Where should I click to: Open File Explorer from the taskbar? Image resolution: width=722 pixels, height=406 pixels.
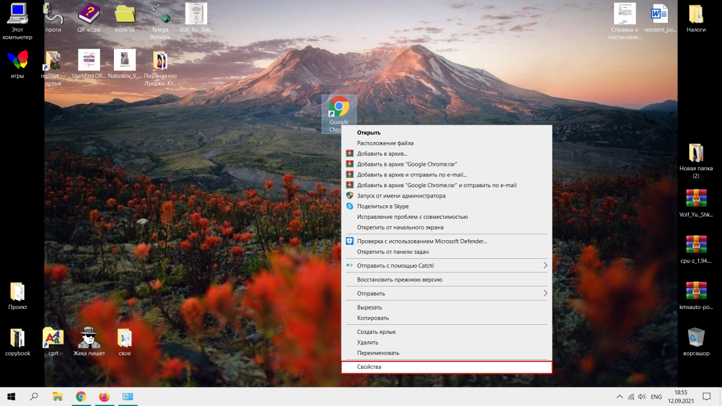(x=58, y=397)
